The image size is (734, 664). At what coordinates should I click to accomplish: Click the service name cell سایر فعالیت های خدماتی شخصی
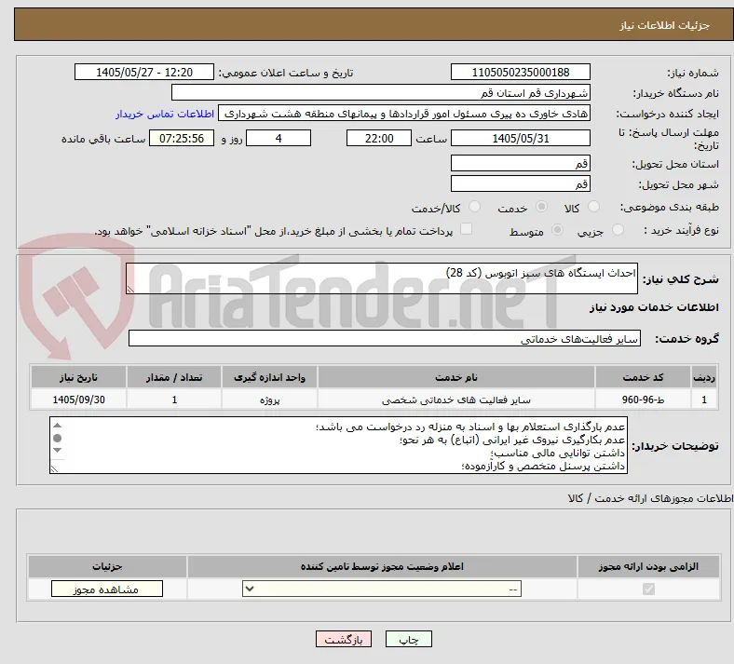pyautogui.click(x=455, y=400)
